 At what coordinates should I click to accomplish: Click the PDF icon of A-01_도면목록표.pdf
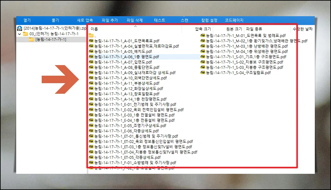click(x=91, y=41)
